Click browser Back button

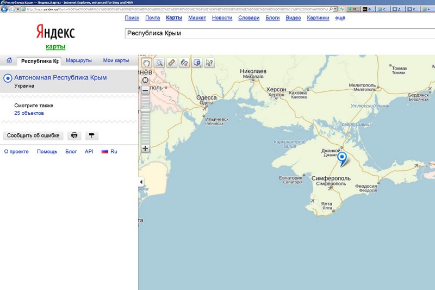4,9
